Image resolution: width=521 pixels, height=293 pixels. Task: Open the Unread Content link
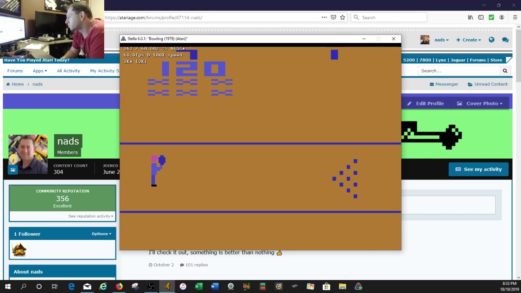pyautogui.click(x=488, y=84)
